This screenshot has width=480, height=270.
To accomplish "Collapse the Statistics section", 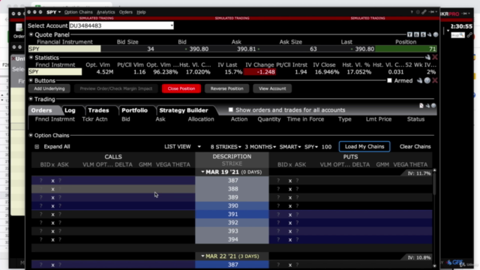I will 31,57.
